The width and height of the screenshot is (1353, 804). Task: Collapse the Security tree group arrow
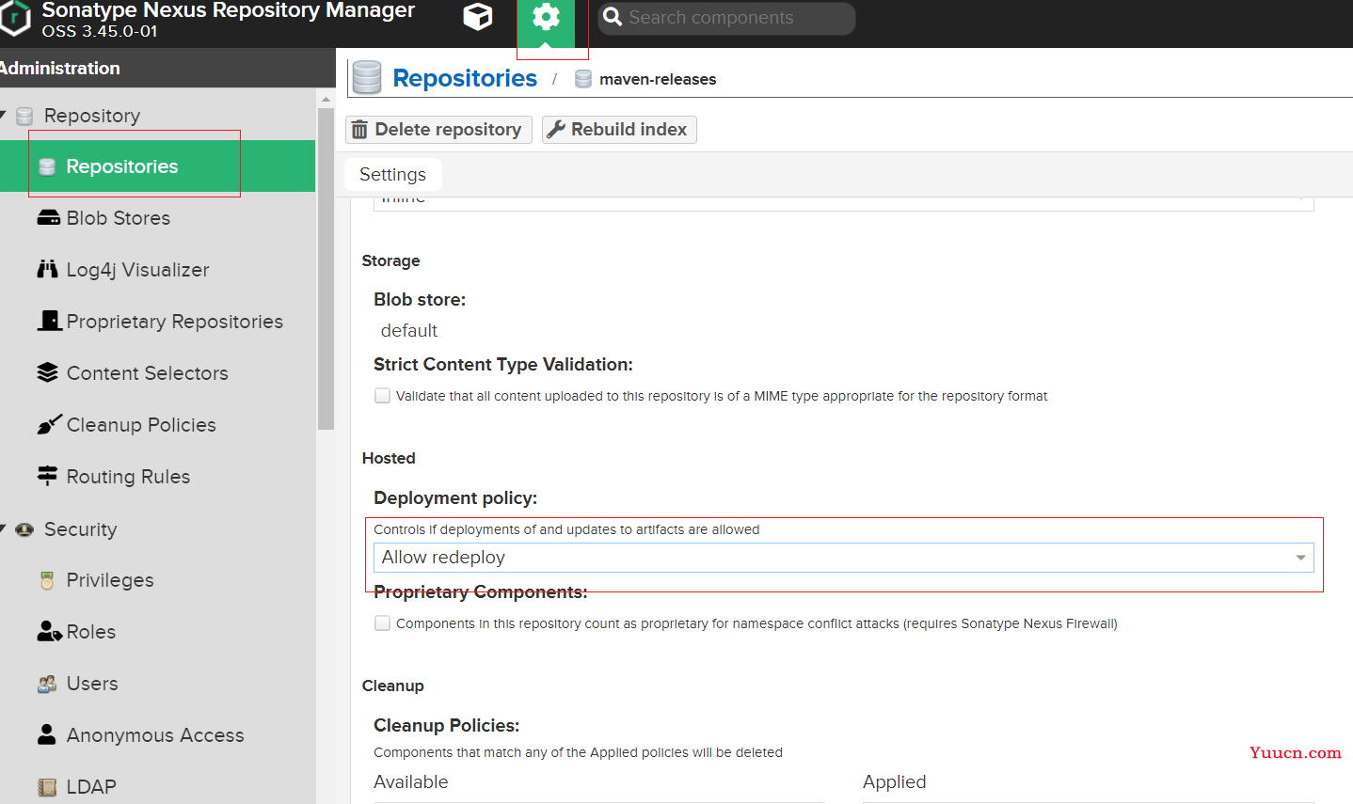pos(3,528)
